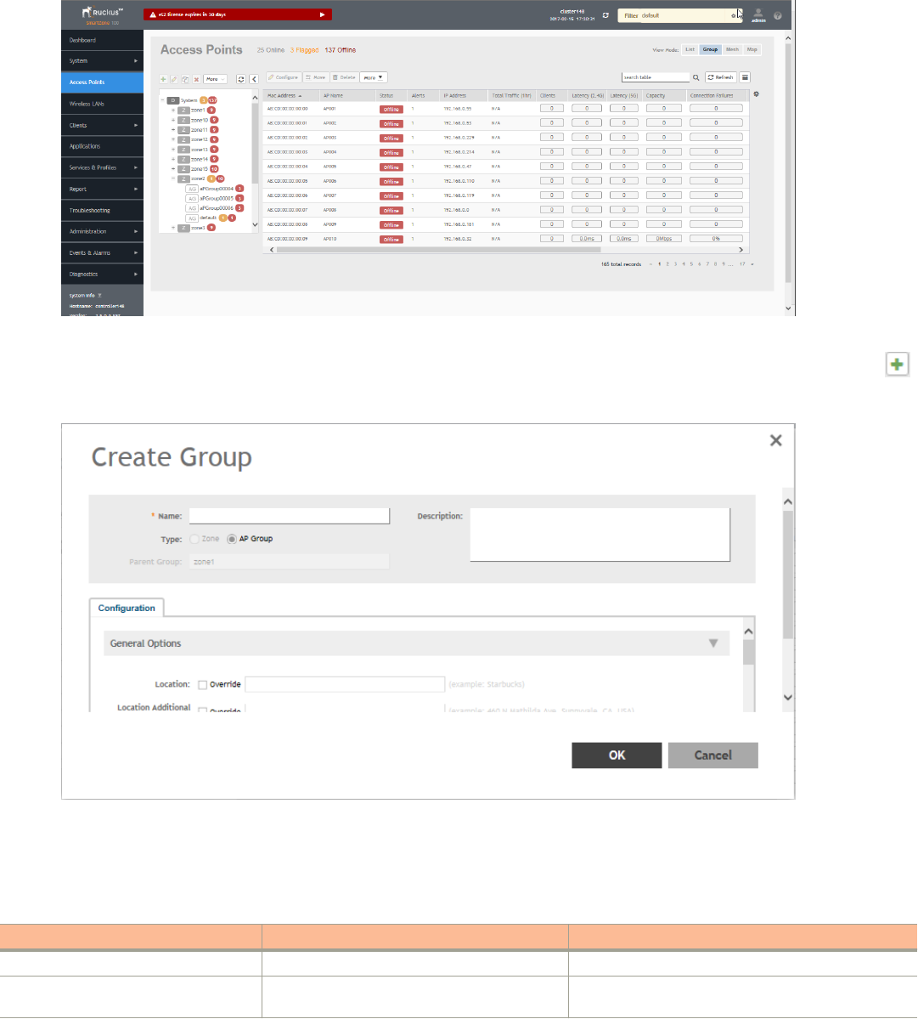Click Cancel in Create Group dialog
Screen dimensions: 918x1019
712,756
